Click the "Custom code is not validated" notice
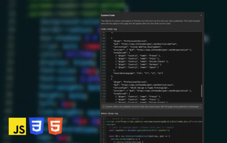 (152, 107)
